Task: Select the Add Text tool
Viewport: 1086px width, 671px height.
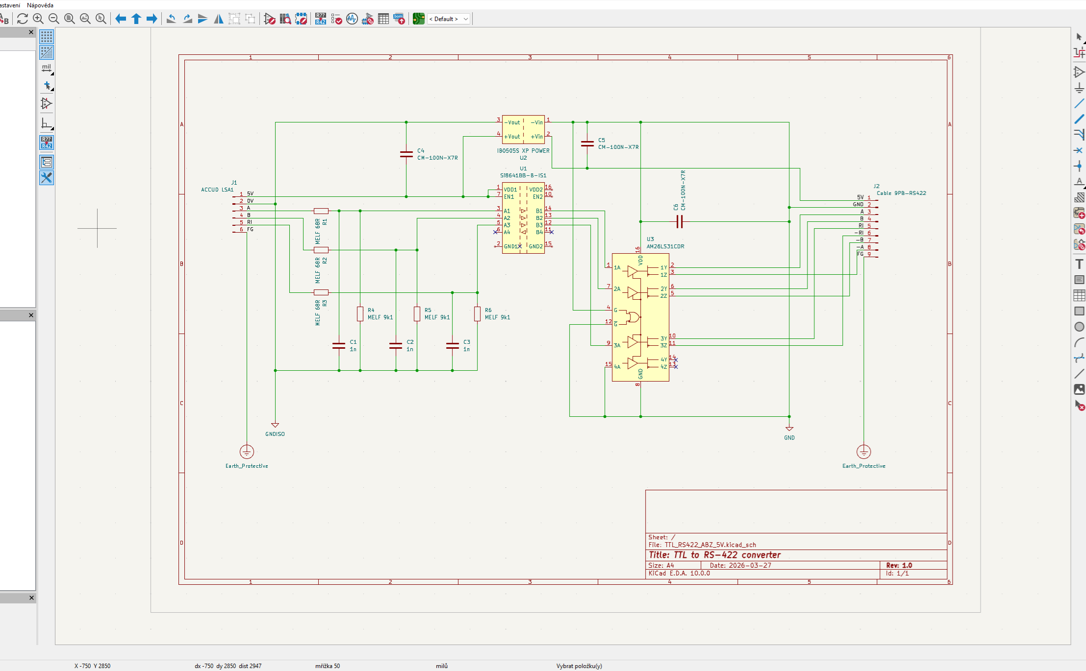Action: (1079, 264)
